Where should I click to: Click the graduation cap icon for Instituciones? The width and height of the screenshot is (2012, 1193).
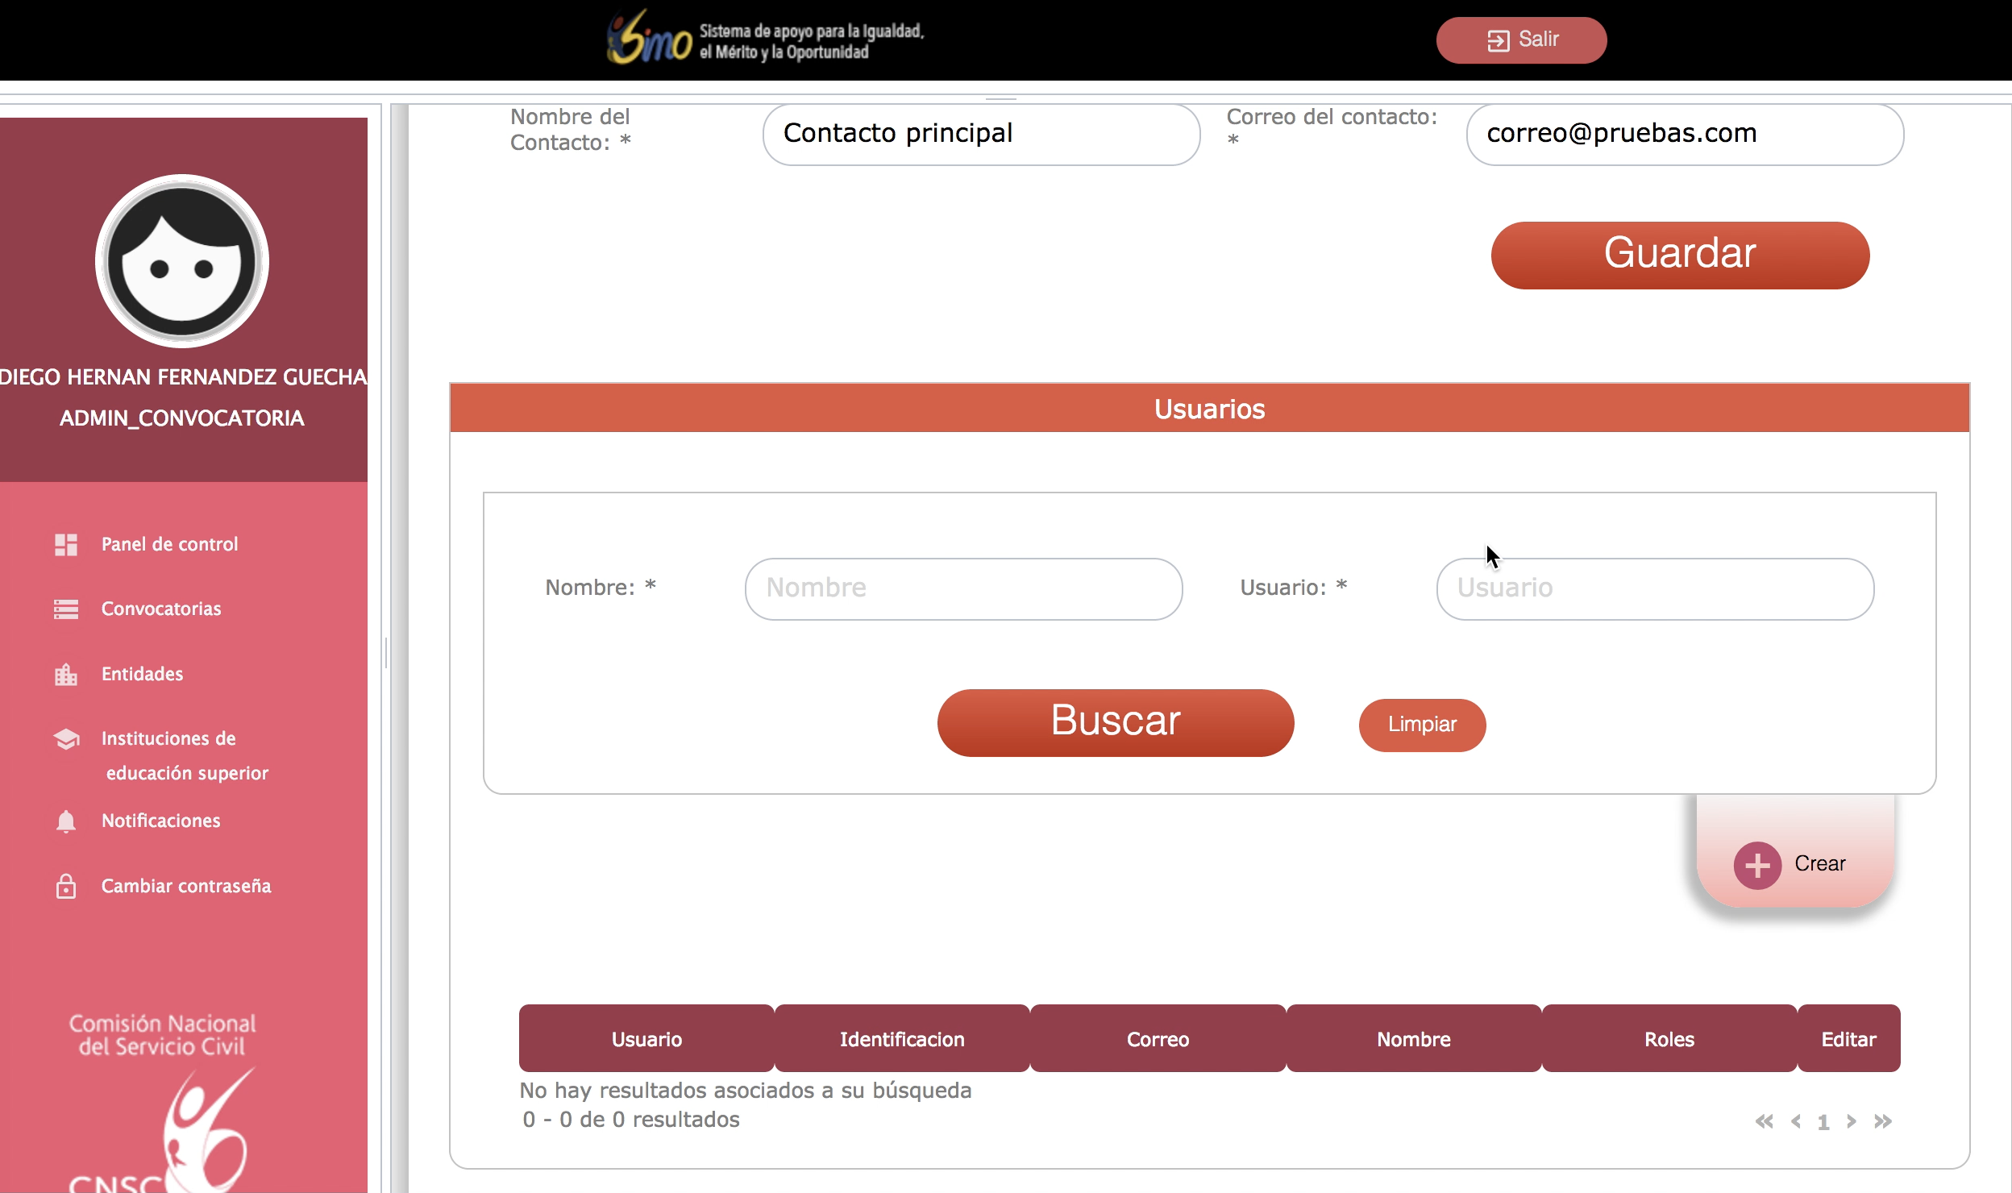click(x=66, y=738)
